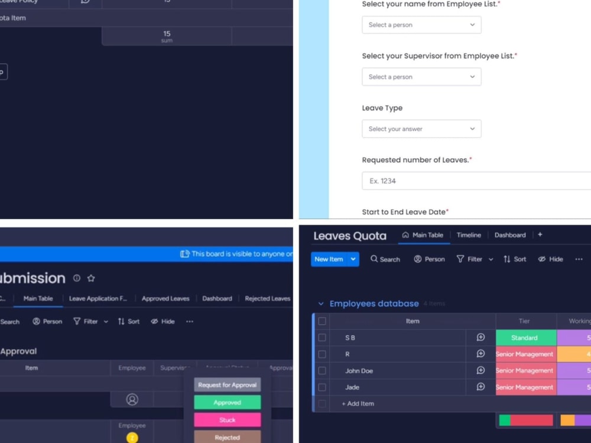The image size is (591, 443).
Task: Open ellipsis menu in Submission board toolbar
Action: point(190,321)
